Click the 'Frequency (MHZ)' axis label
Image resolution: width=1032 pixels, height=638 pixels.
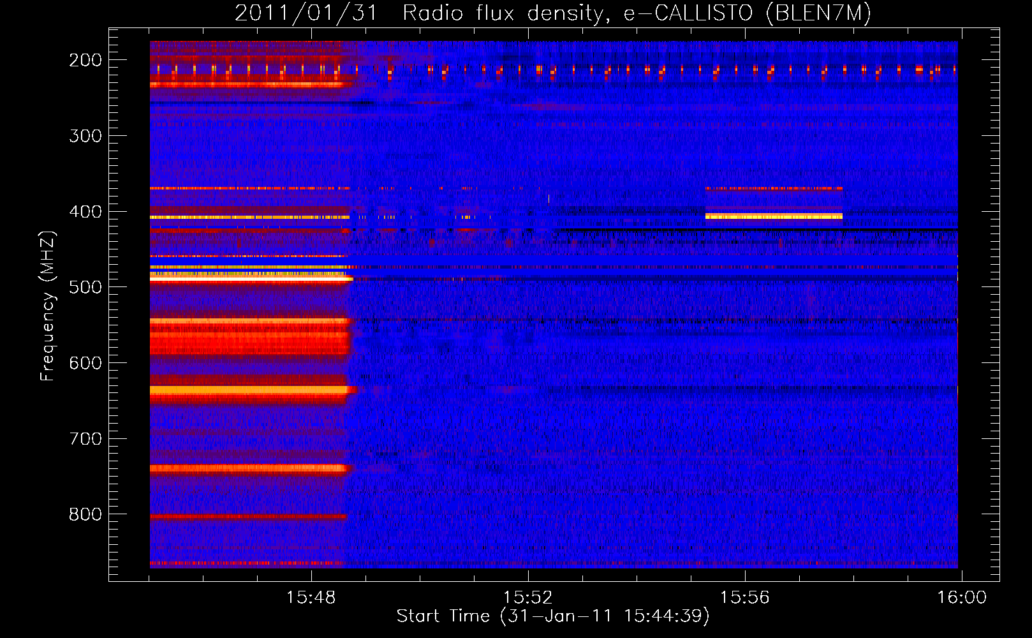pyautogui.click(x=48, y=306)
